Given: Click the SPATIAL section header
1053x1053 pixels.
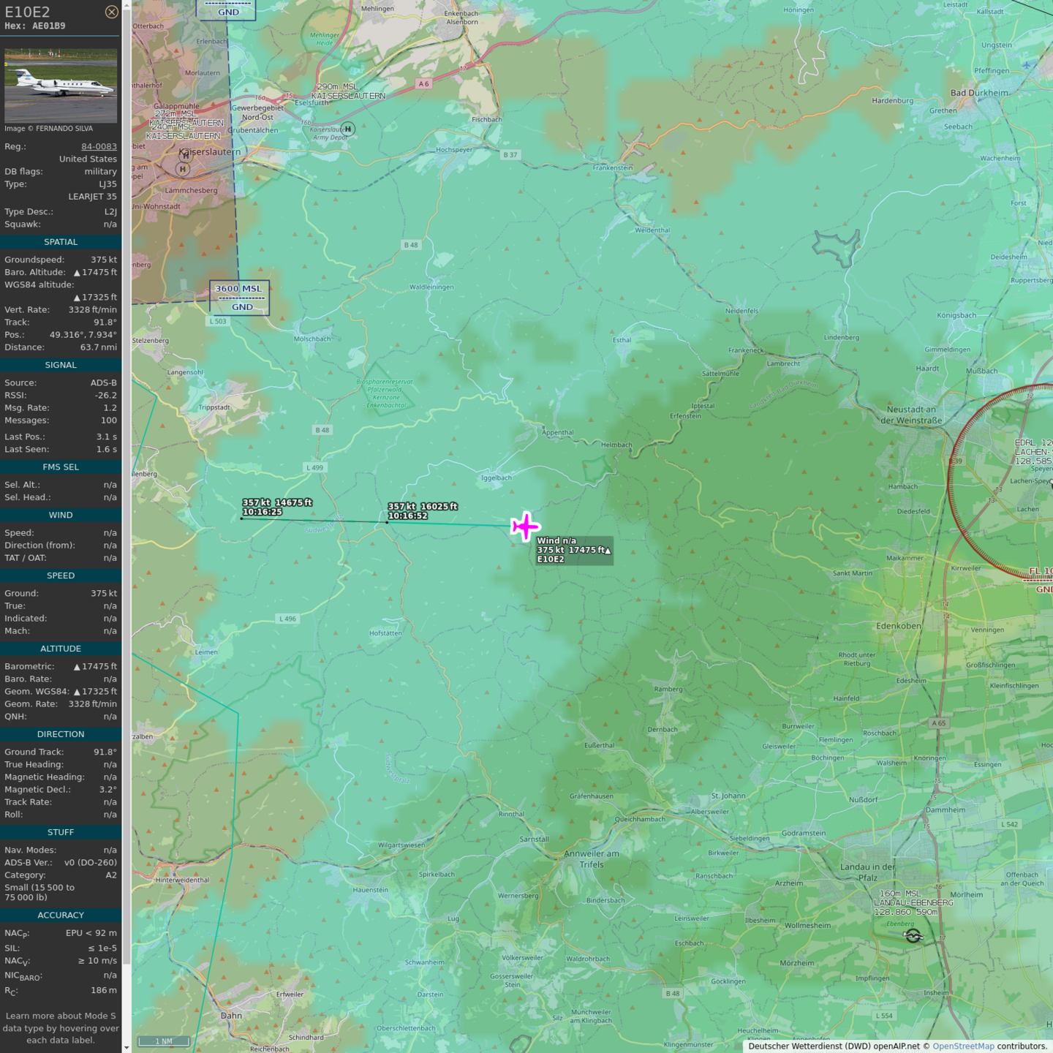Looking at the screenshot, I should 61,242.
